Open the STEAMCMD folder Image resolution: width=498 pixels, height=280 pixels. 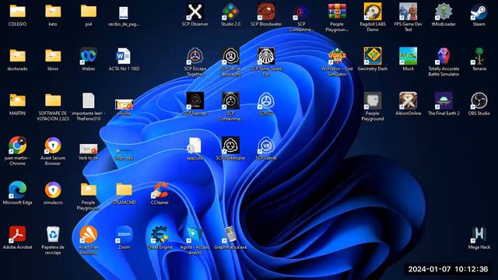point(124,190)
